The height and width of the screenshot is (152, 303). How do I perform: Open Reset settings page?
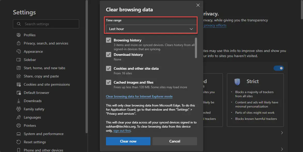pos(35,142)
